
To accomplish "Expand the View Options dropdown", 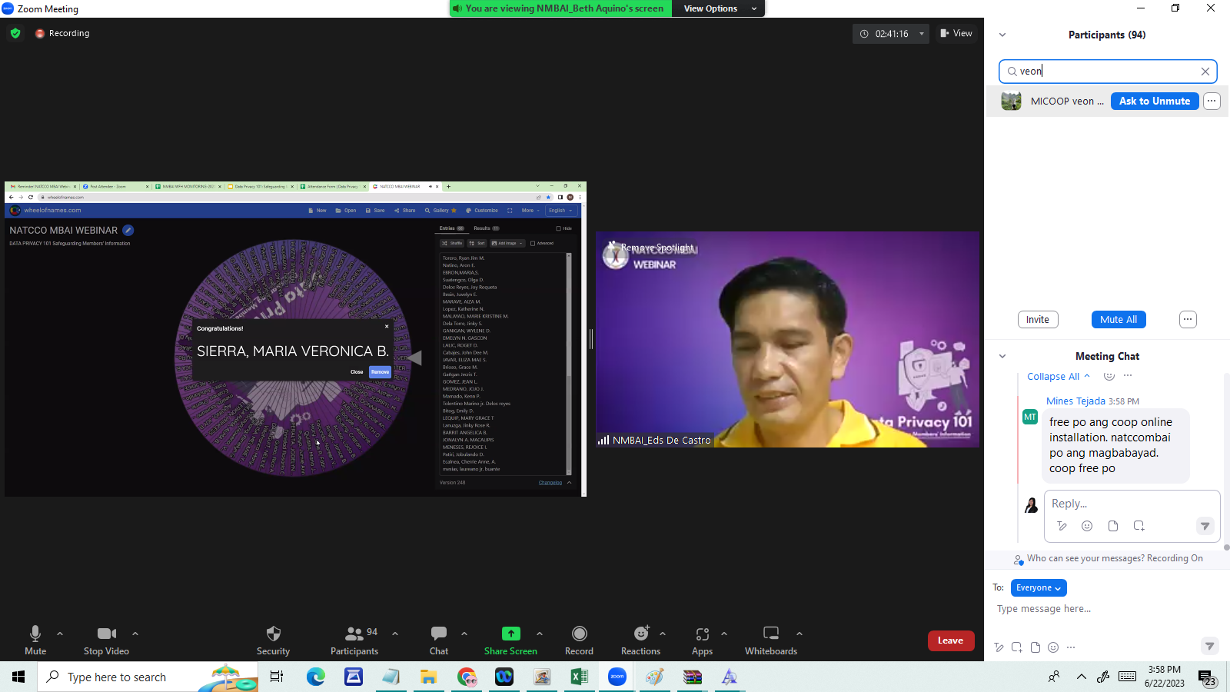I will [718, 8].
